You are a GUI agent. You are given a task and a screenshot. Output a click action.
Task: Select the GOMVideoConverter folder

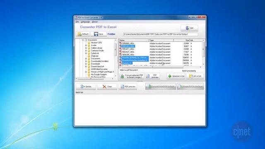pyautogui.click(x=99, y=69)
